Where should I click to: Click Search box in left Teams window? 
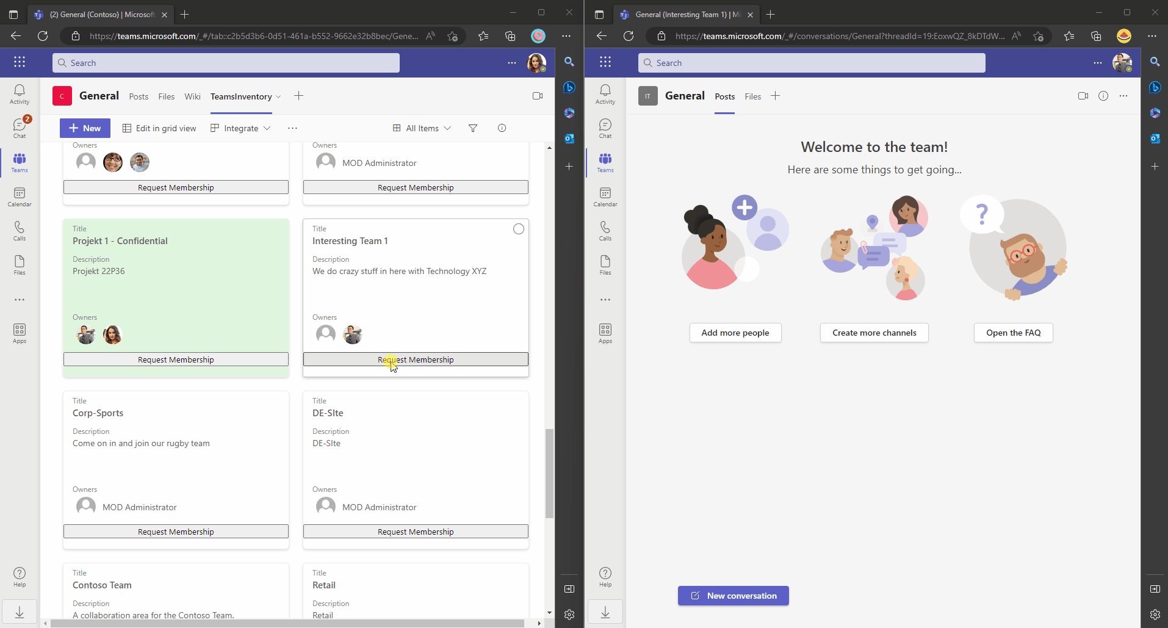coord(226,63)
